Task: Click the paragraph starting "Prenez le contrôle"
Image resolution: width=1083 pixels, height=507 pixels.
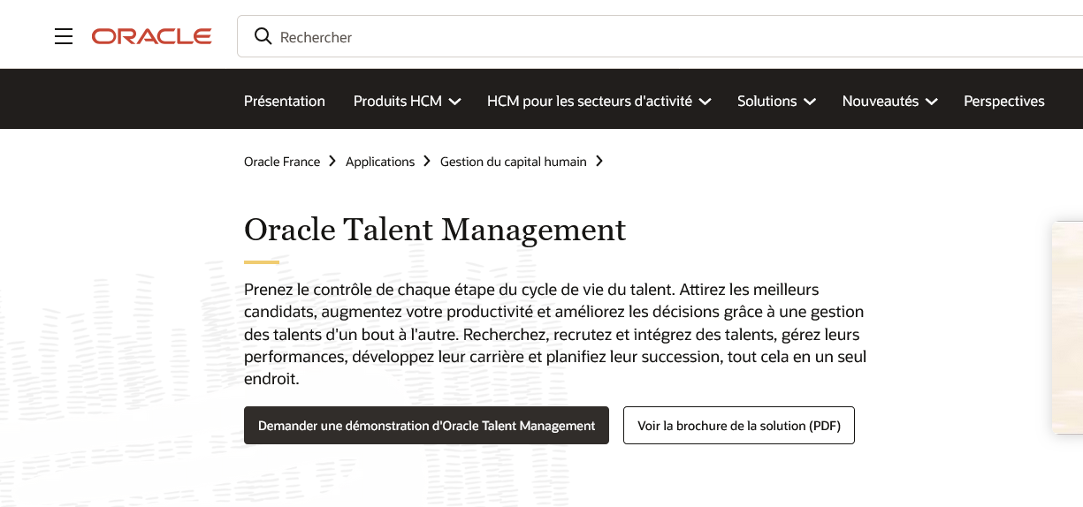Action: pyautogui.click(x=555, y=334)
